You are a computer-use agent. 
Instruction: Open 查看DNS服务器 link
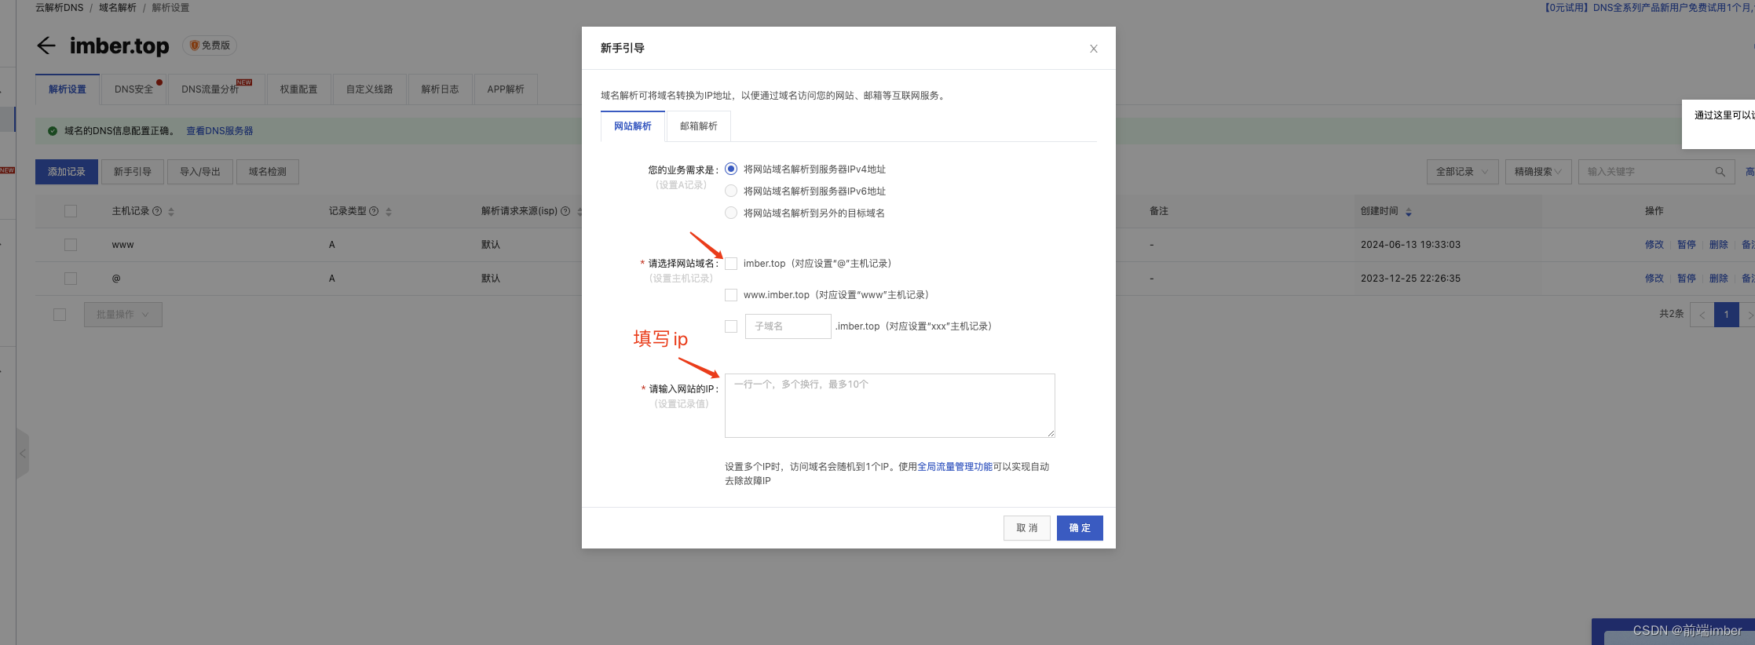pyautogui.click(x=220, y=131)
